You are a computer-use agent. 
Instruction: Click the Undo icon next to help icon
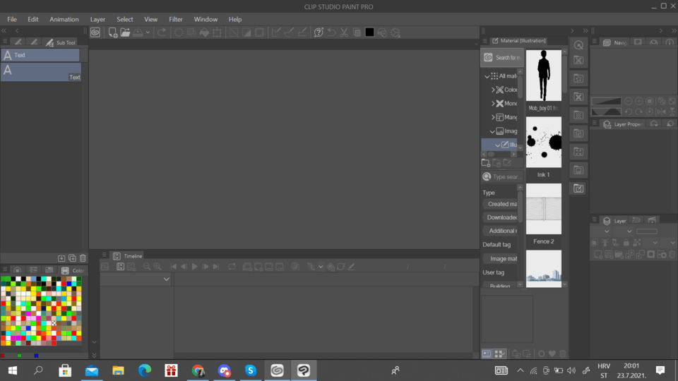pos(331,32)
